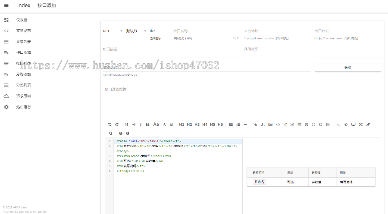Click the undo icon in editor toolbar
The height and width of the screenshot is (214, 388).
point(110,124)
